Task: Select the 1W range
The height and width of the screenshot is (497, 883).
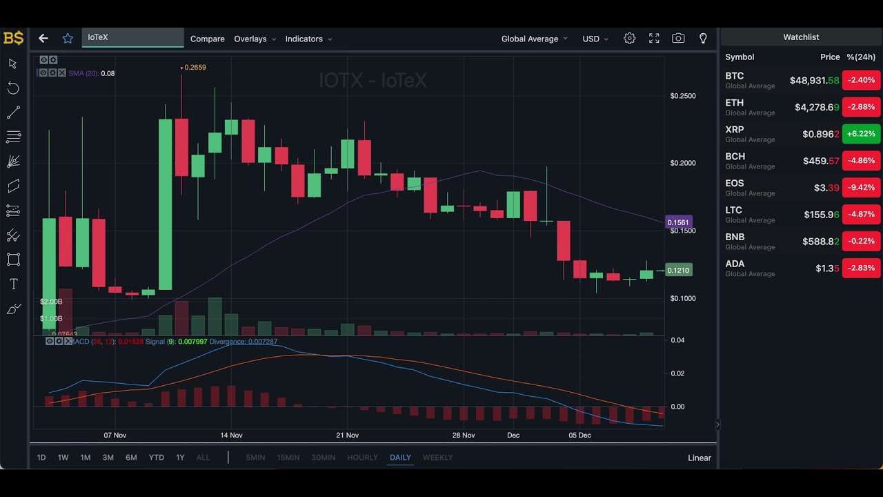Action: [x=63, y=458]
